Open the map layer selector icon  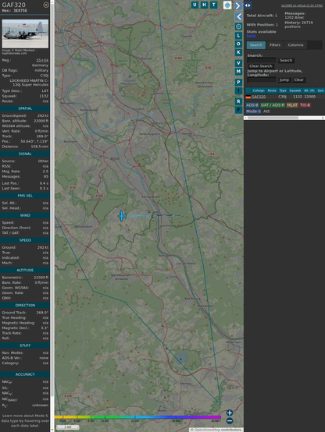click(227, 5)
